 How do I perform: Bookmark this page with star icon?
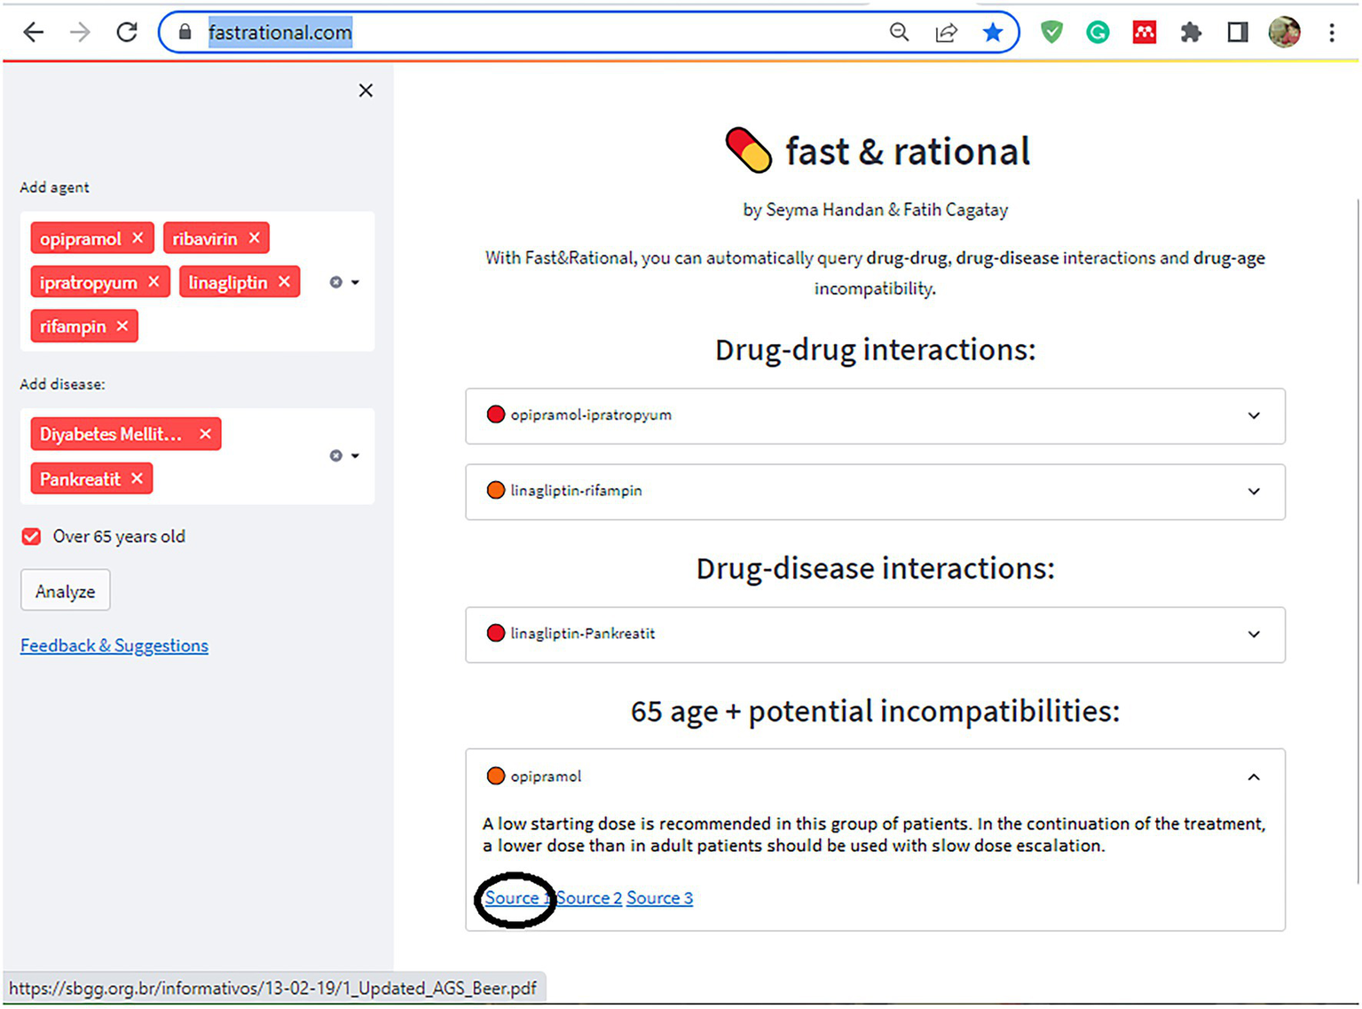[993, 33]
